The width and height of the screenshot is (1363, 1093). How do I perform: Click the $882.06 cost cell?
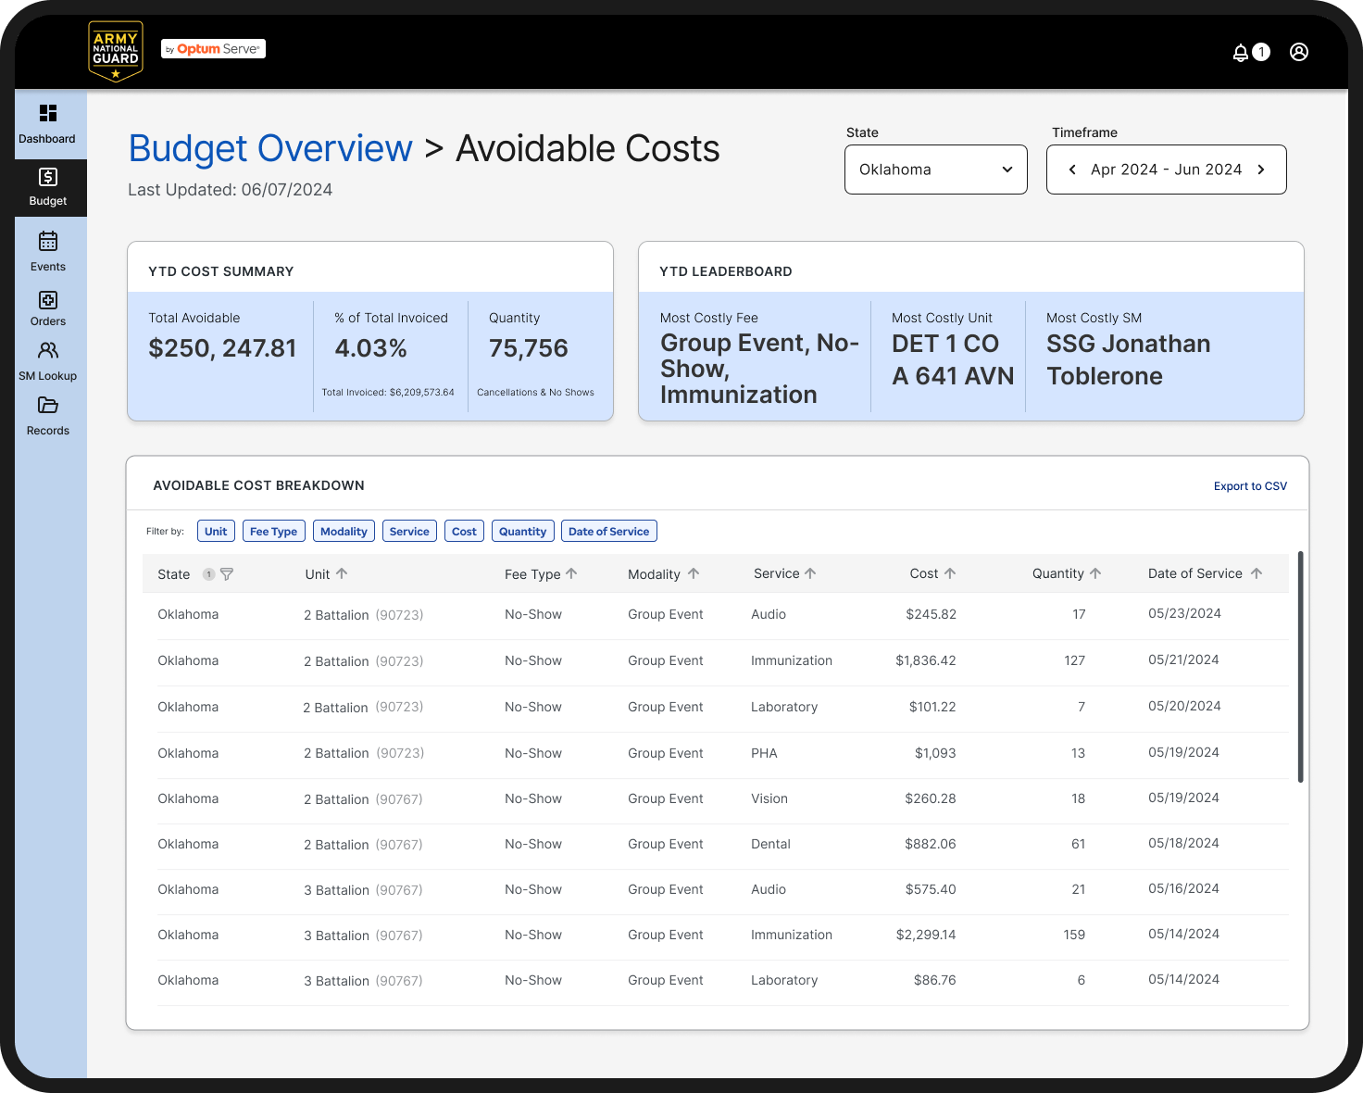931,844
